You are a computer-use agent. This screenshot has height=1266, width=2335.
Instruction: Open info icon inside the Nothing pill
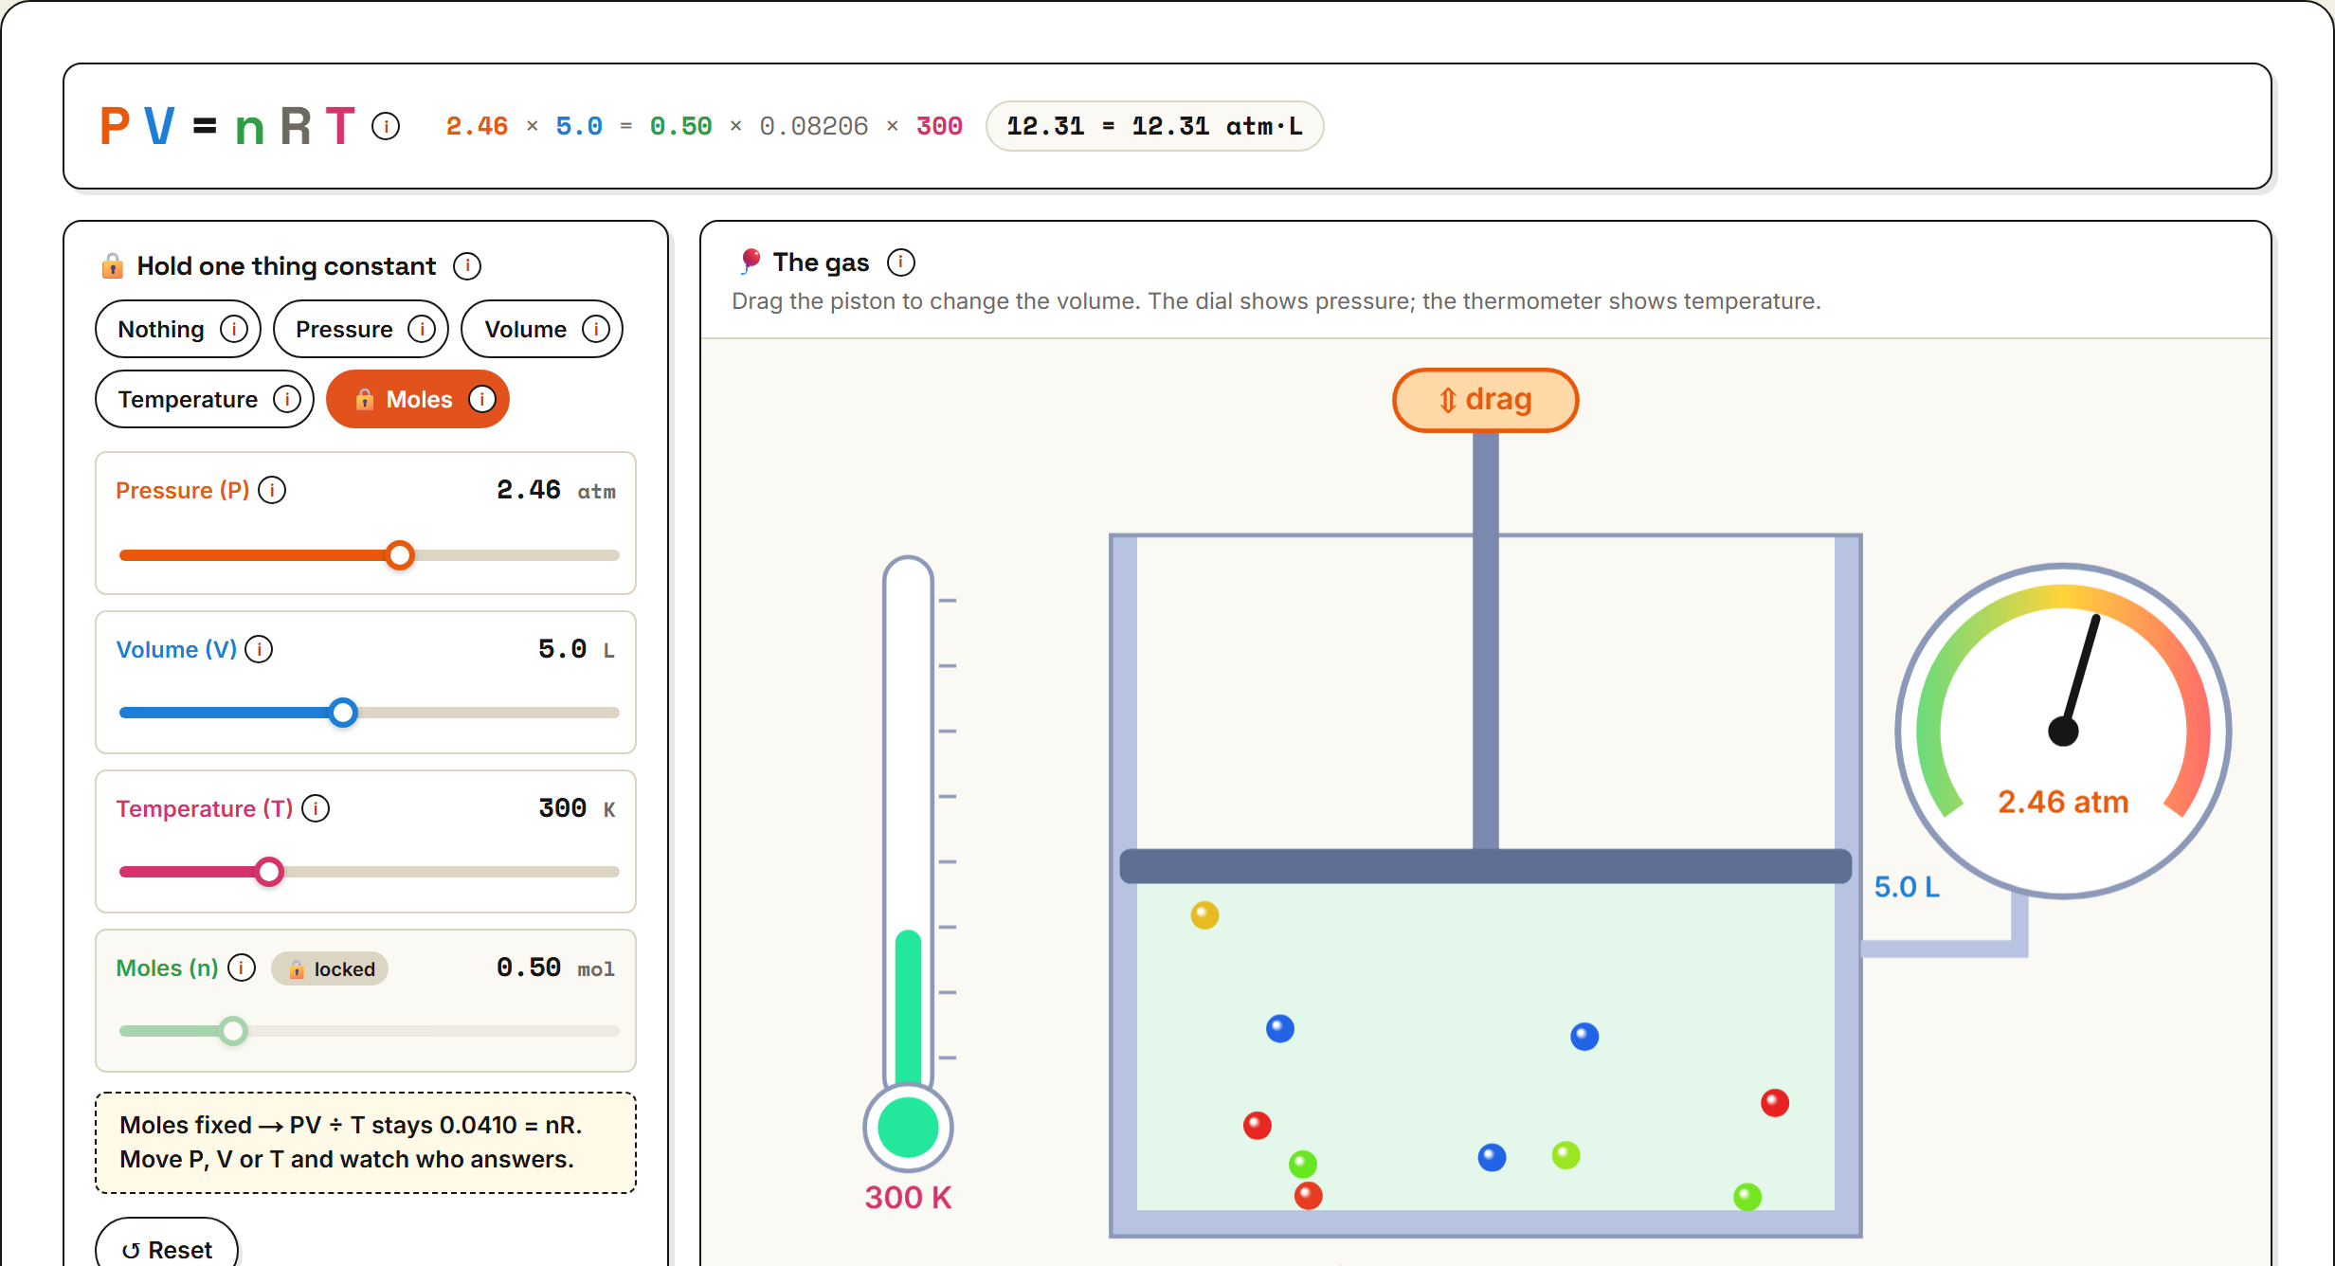coord(234,329)
